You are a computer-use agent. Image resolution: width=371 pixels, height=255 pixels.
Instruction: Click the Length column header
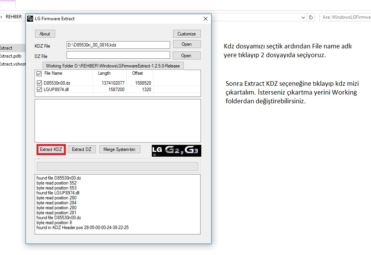pyautogui.click(x=104, y=73)
